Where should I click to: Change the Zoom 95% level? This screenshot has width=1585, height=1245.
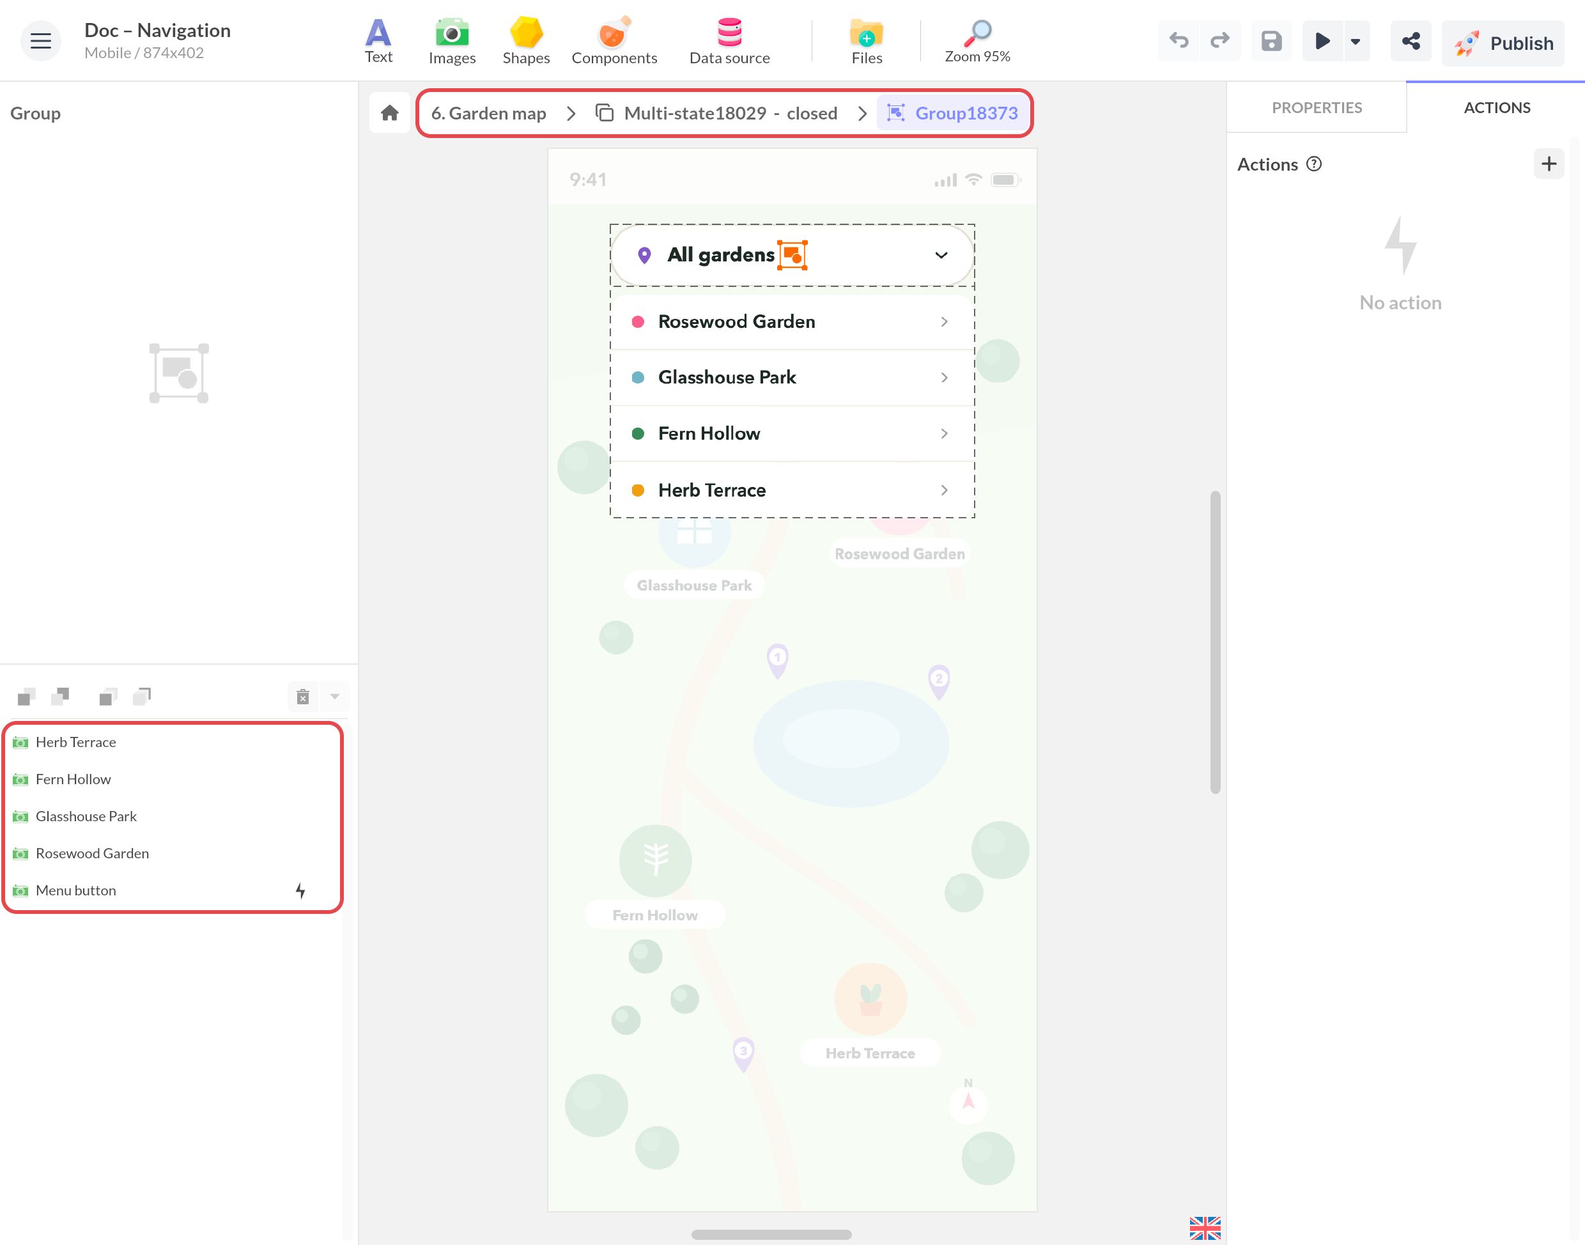pyautogui.click(x=977, y=42)
